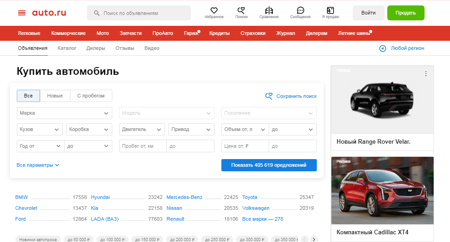The width and height of the screenshot is (450, 242).
Task: Open the Мото menu item
Action: 103,33
